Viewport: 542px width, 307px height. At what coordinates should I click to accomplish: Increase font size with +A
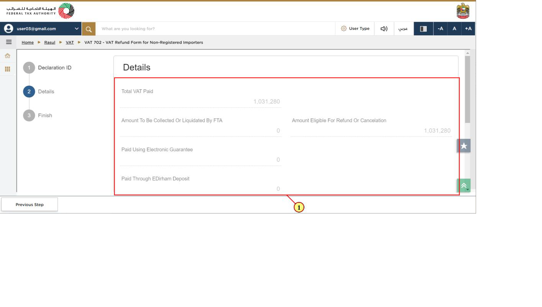pyautogui.click(x=468, y=29)
